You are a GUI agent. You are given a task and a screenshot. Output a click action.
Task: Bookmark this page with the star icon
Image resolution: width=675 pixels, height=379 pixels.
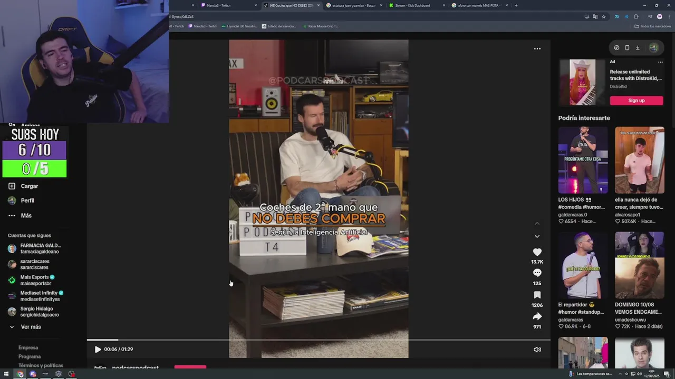pyautogui.click(x=604, y=17)
